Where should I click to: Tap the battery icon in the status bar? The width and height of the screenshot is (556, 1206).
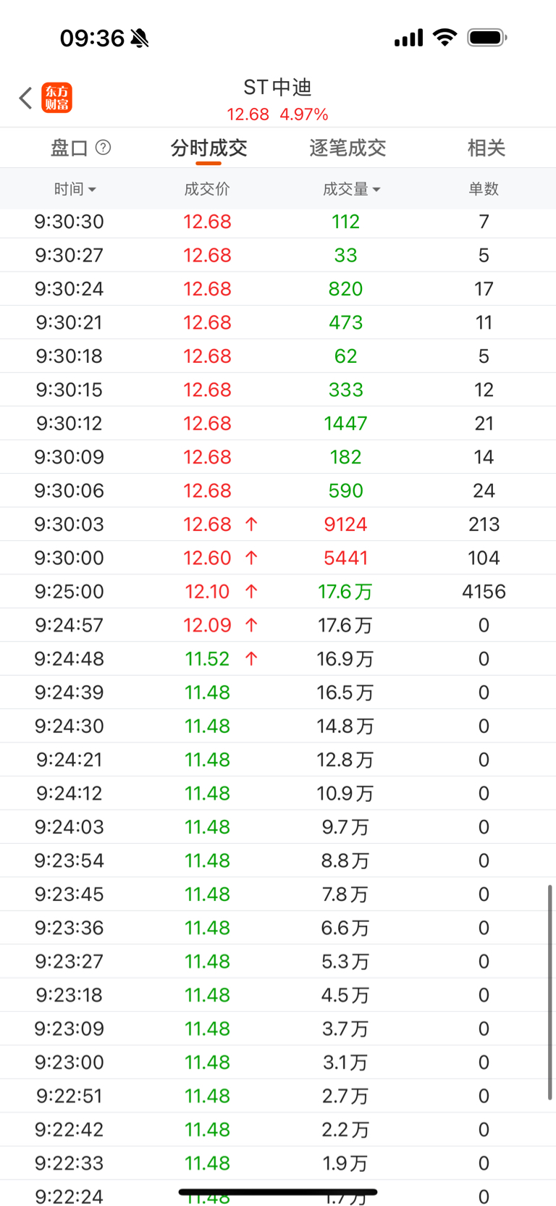[486, 37]
